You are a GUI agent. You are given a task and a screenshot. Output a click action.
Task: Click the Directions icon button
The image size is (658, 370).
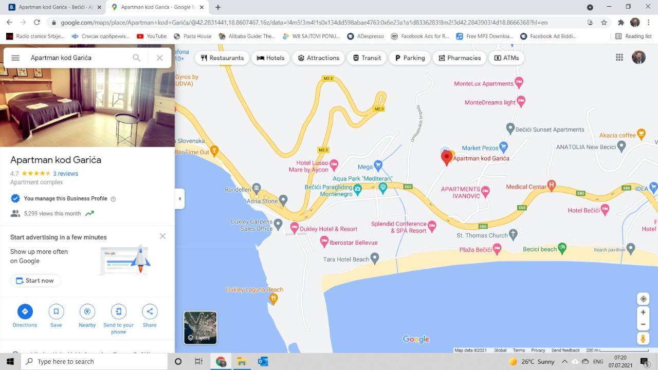pos(25,311)
